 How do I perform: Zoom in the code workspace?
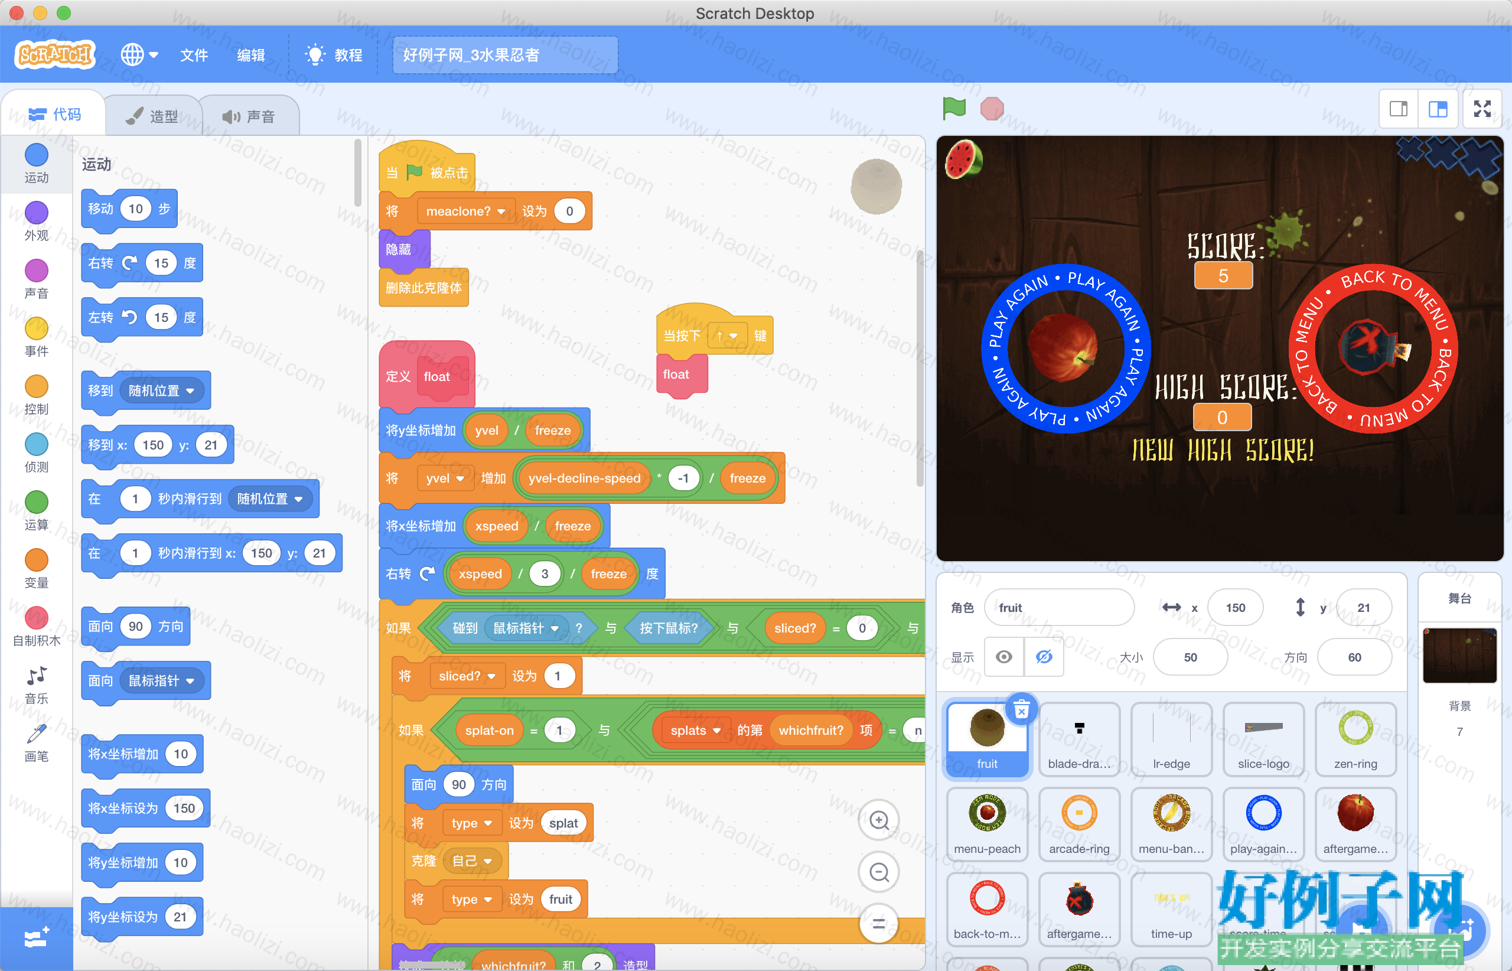[x=879, y=820]
